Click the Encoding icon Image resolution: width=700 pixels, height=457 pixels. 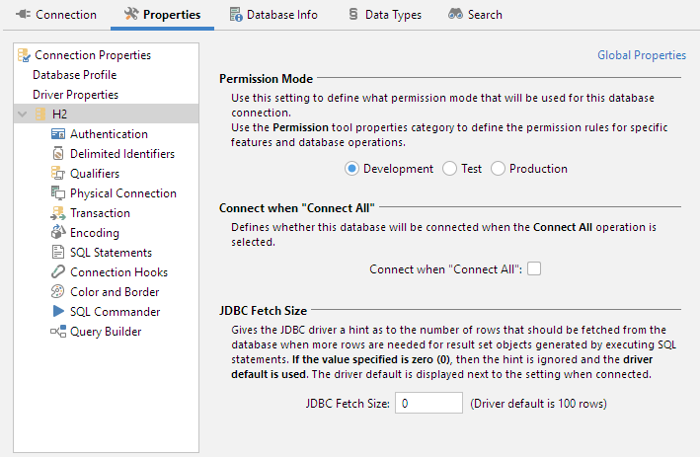58,233
